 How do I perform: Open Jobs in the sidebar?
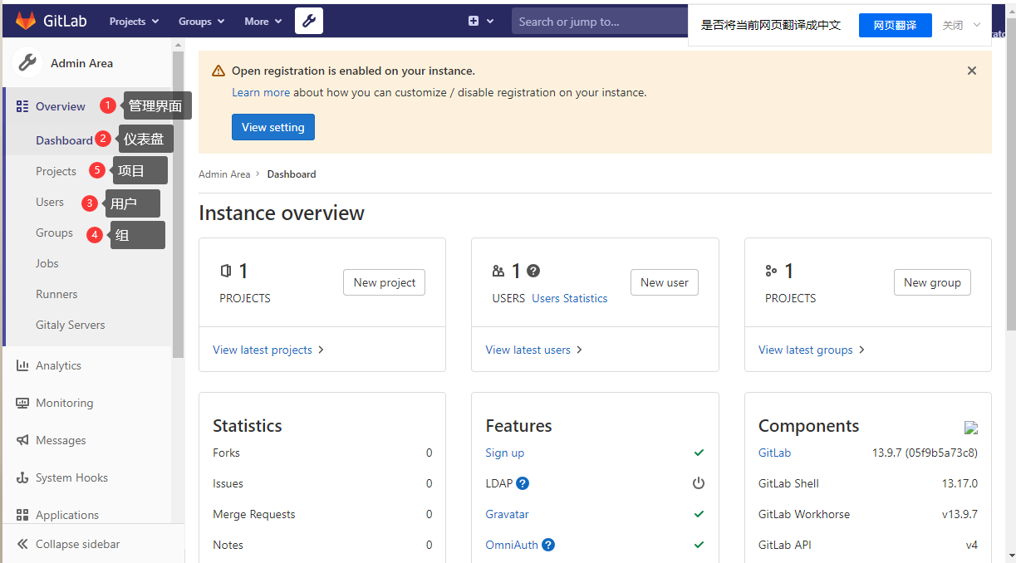[47, 263]
